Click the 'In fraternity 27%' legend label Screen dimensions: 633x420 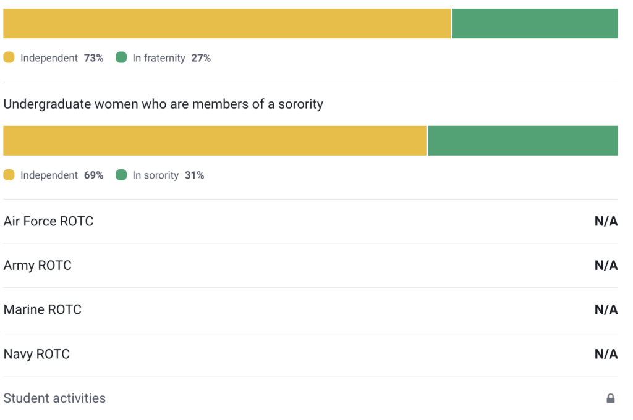171,58
